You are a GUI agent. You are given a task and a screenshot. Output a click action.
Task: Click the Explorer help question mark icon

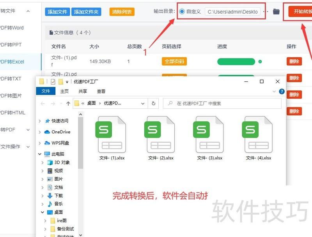pyautogui.click(x=282, y=92)
